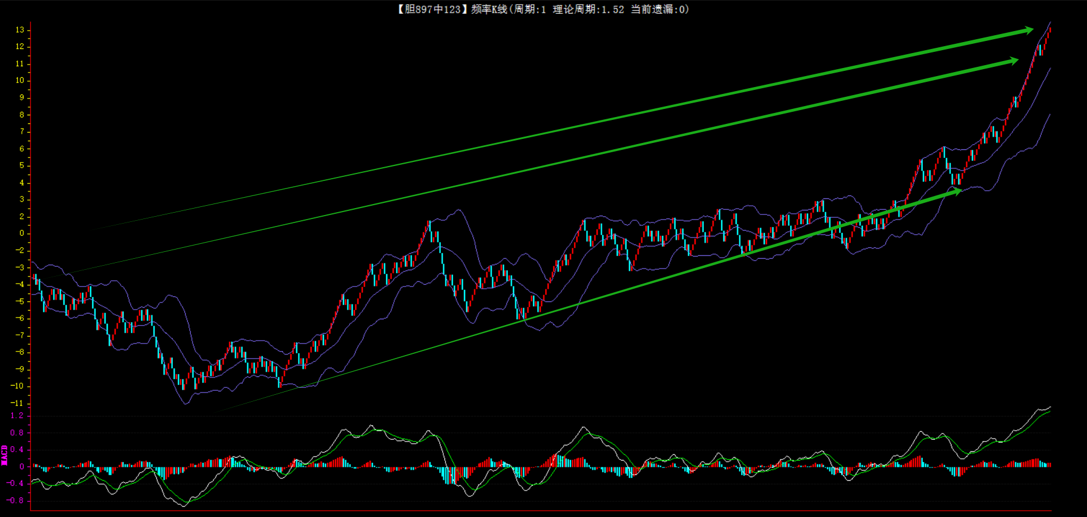Click the -5 label on the price axis
Screen dimensions: 1087x517
click(x=20, y=301)
